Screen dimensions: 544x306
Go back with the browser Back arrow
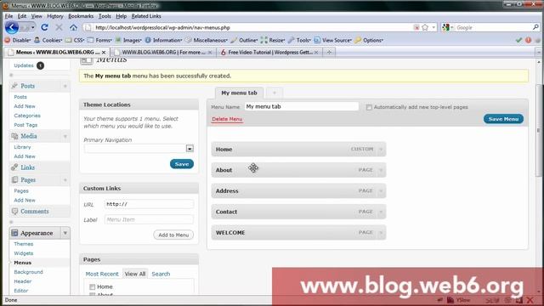click(x=12, y=27)
